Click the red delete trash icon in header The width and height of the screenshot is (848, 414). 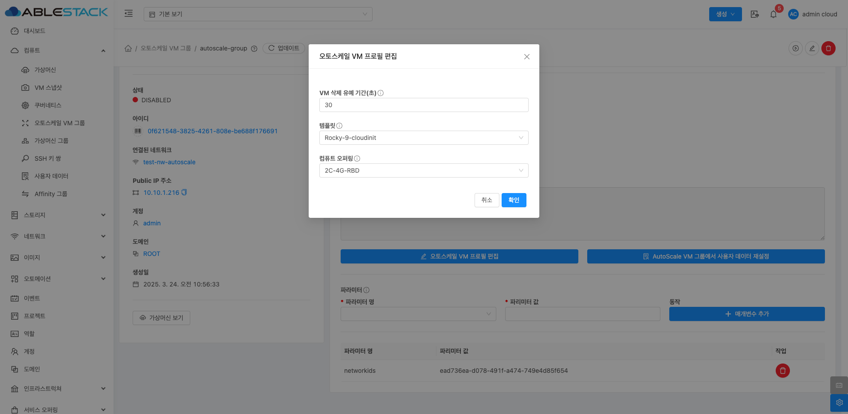pyautogui.click(x=828, y=48)
